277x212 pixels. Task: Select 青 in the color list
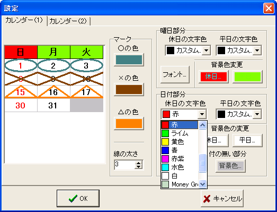point(180,150)
